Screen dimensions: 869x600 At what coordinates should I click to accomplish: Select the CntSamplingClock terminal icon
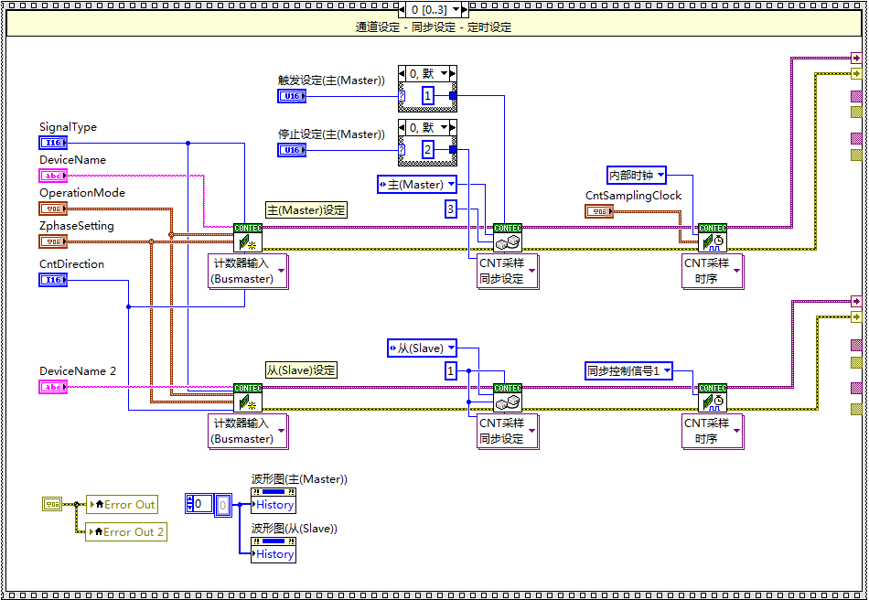[598, 211]
